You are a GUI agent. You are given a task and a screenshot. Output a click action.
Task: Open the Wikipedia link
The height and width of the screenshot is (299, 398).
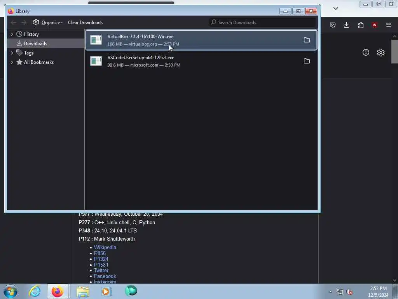point(105,247)
